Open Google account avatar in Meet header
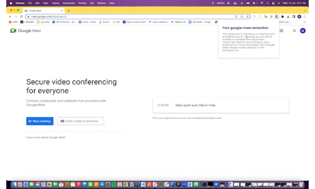315x189 pixels. (303, 31)
